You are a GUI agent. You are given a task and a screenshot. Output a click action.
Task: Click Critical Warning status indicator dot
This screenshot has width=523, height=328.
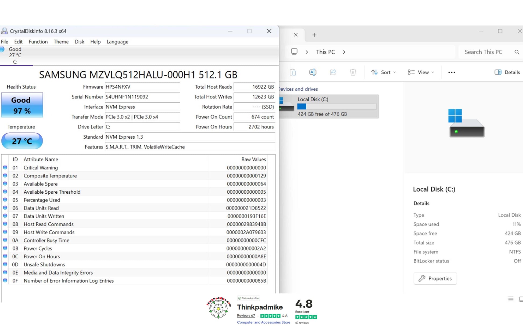coord(5,167)
